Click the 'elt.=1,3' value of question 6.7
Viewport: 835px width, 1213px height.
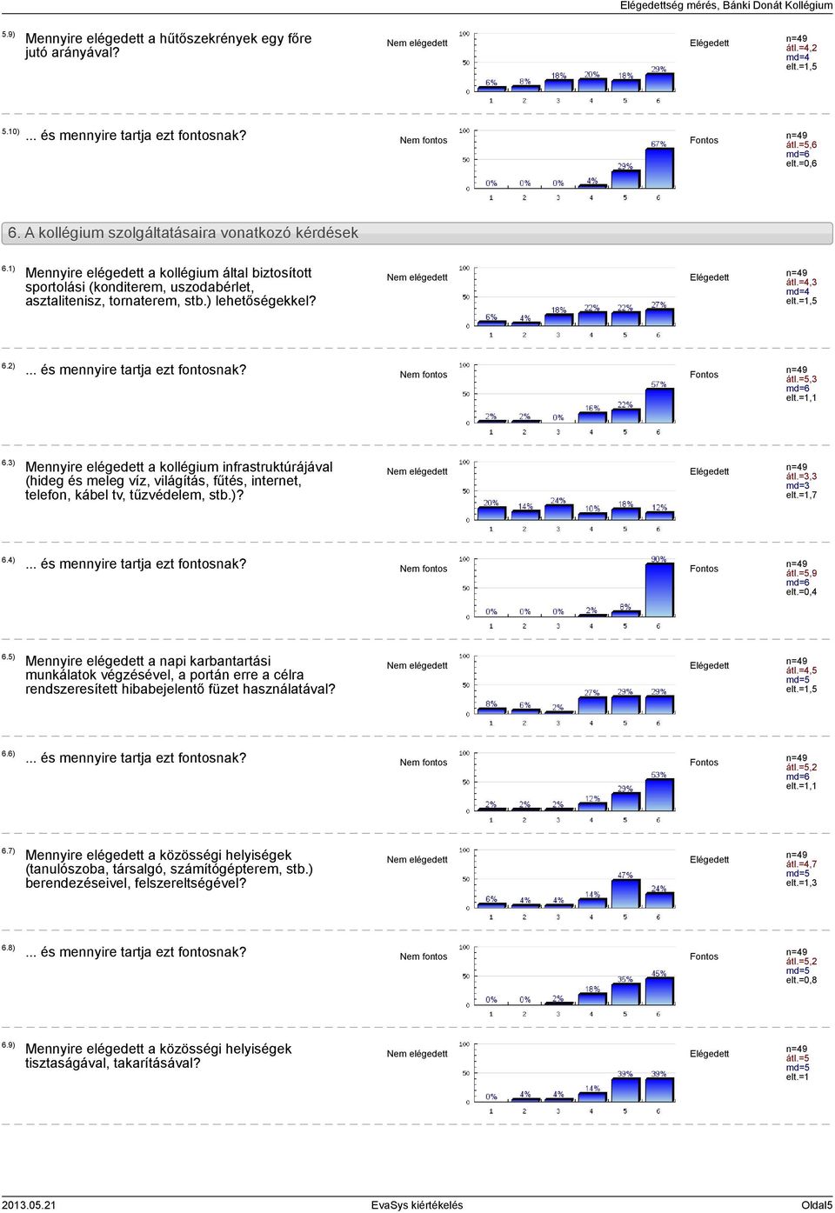[x=801, y=883]
